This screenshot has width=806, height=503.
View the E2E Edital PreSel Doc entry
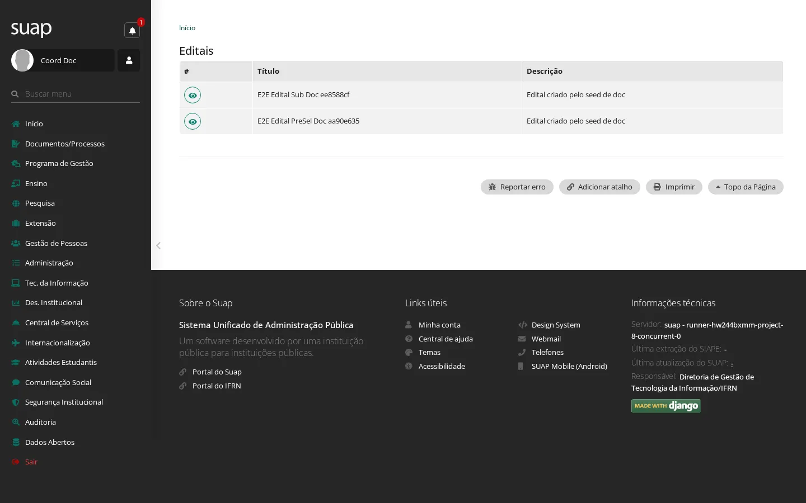pyautogui.click(x=193, y=121)
